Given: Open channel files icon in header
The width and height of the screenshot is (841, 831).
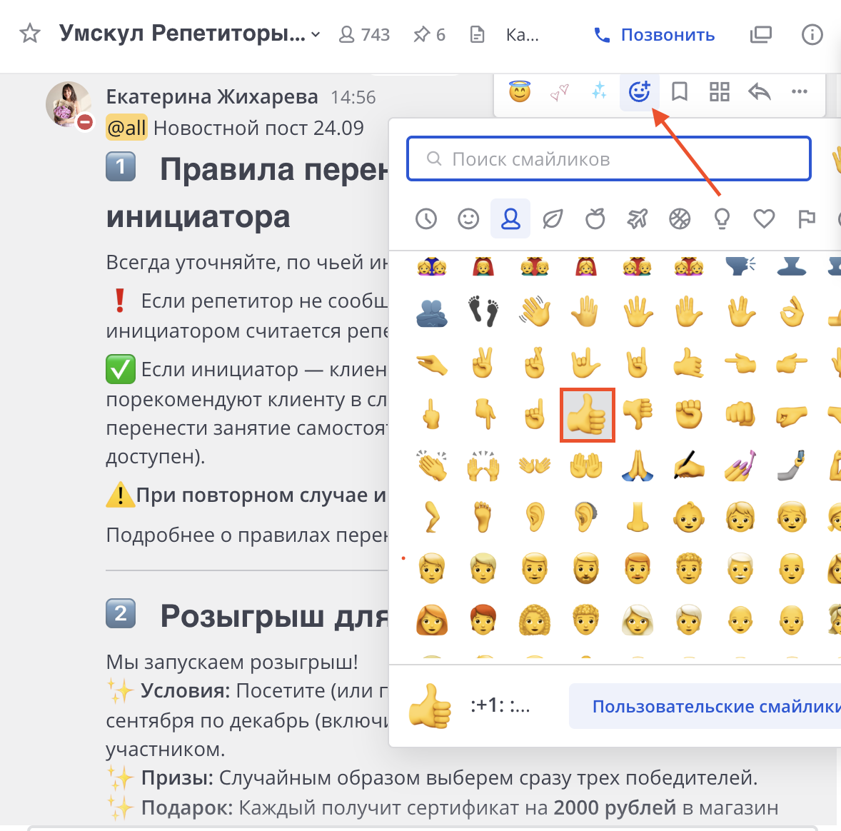Looking at the screenshot, I should pos(477,35).
